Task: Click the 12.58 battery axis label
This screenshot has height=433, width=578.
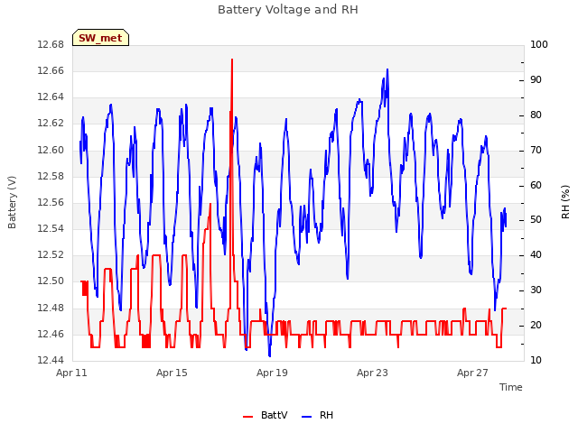Action: click(51, 176)
